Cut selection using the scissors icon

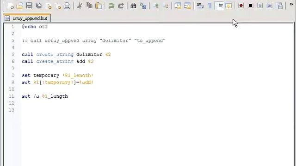[80, 6]
